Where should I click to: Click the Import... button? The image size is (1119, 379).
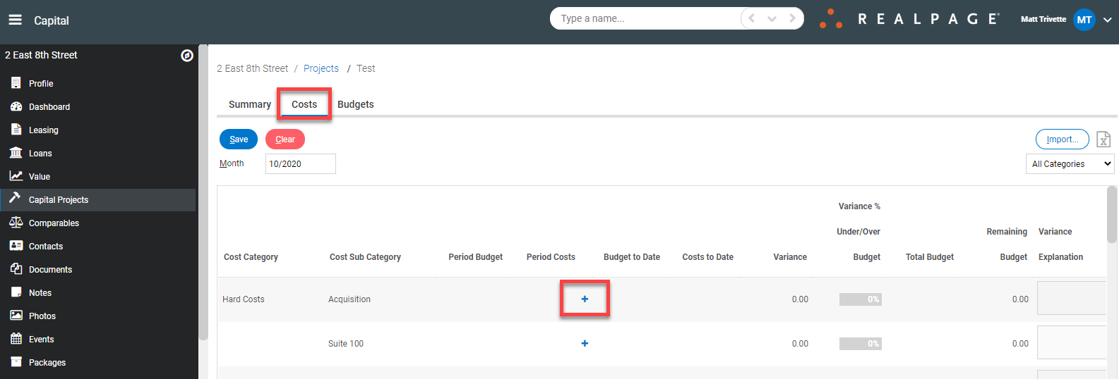pyautogui.click(x=1063, y=139)
